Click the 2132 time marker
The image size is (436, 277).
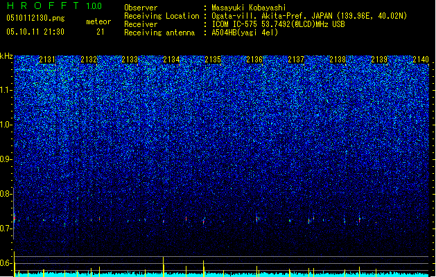pyautogui.click(x=89, y=60)
